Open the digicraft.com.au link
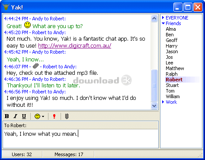The image size is (205, 160). (75, 46)
